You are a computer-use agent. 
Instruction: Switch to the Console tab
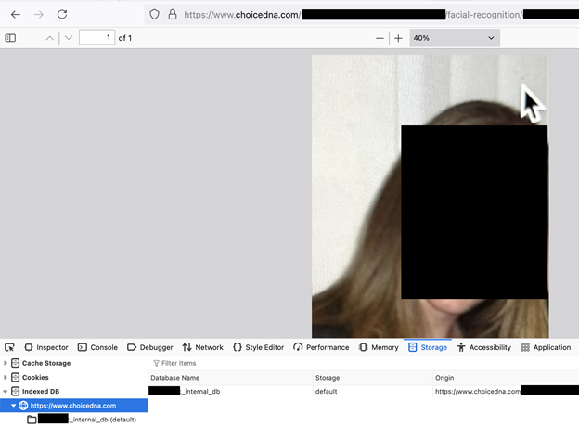point(97,347)
